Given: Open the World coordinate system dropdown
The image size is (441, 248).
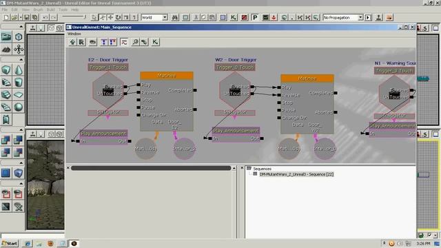Looking at the screenshot, I should pyautogui.click(x=154, y=17).
